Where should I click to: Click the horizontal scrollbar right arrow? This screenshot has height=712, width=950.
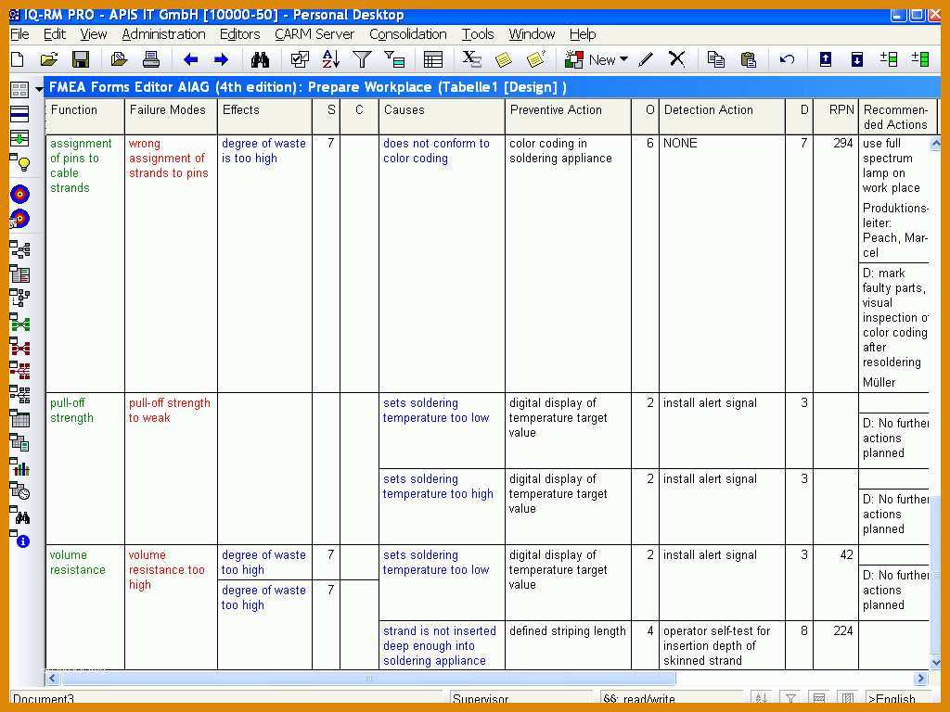(921, 678)
